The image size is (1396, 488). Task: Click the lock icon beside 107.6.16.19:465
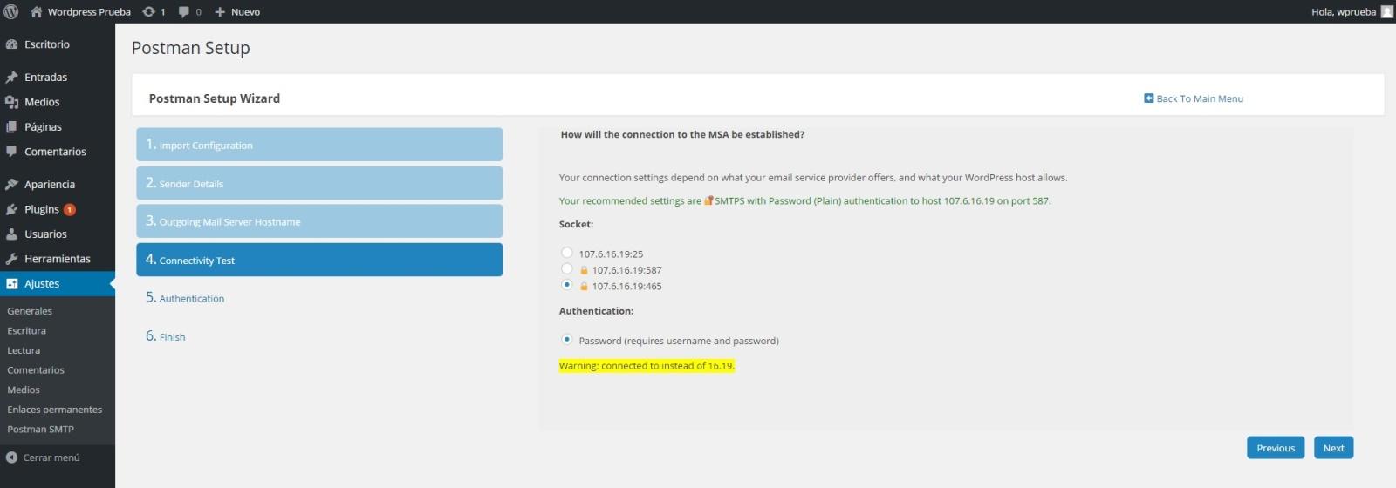coord(584,286)
